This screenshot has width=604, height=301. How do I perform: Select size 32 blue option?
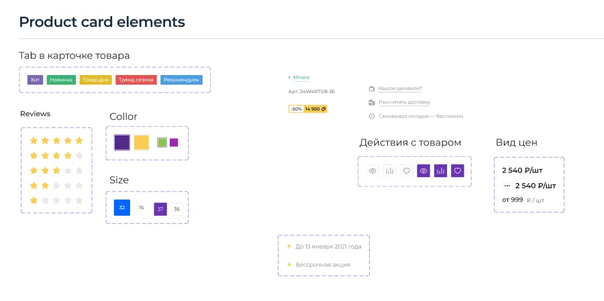[x=121, y=208]
